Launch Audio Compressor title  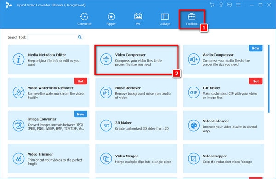pos(218,55)
